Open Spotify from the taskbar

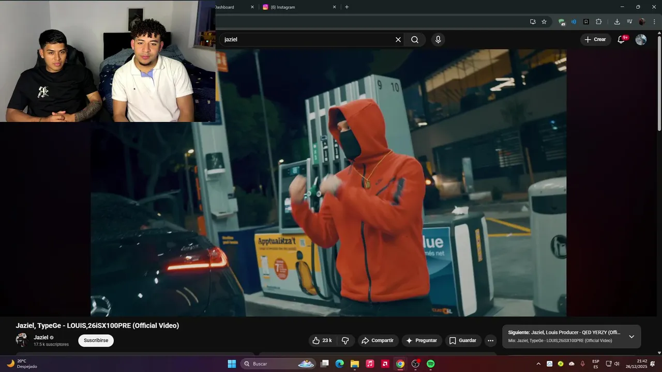click(431, 364)
